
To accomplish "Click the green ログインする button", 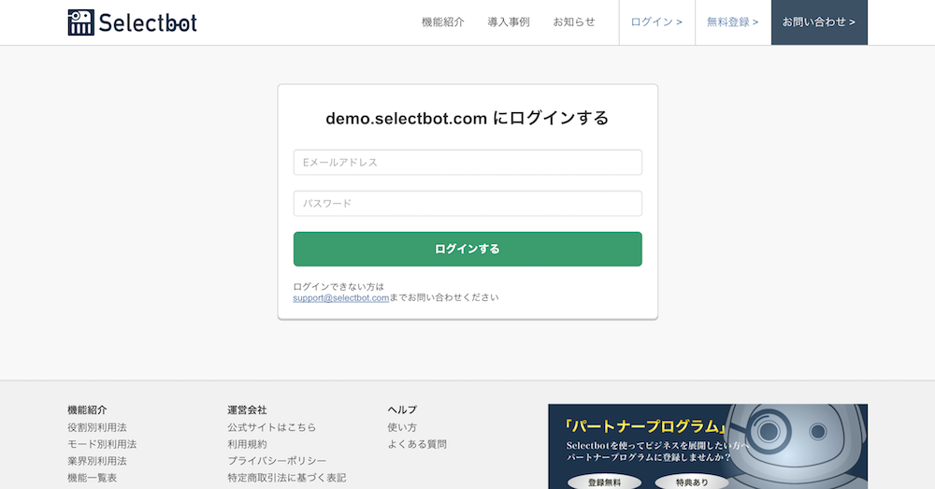I will click(467, 249).
